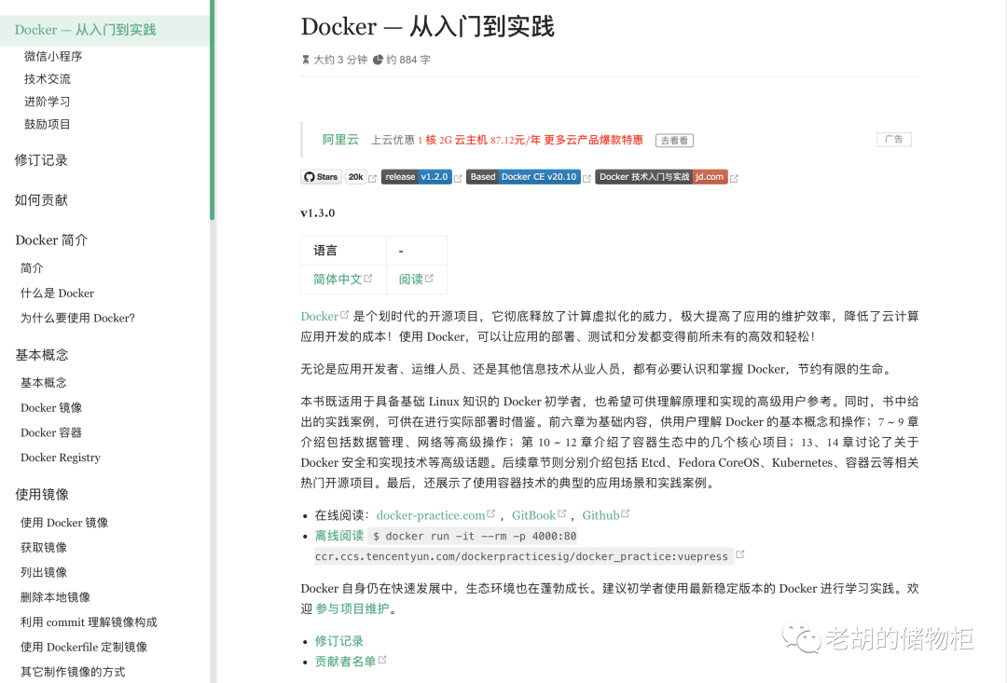
Task: Open 基本概念 sub-item in sidebar
Action: click(44, 383)
